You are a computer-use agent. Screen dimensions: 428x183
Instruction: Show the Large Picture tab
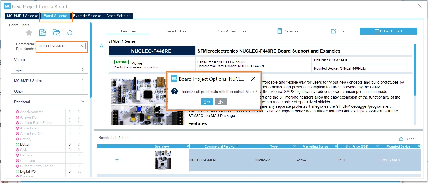coord(176,31)
